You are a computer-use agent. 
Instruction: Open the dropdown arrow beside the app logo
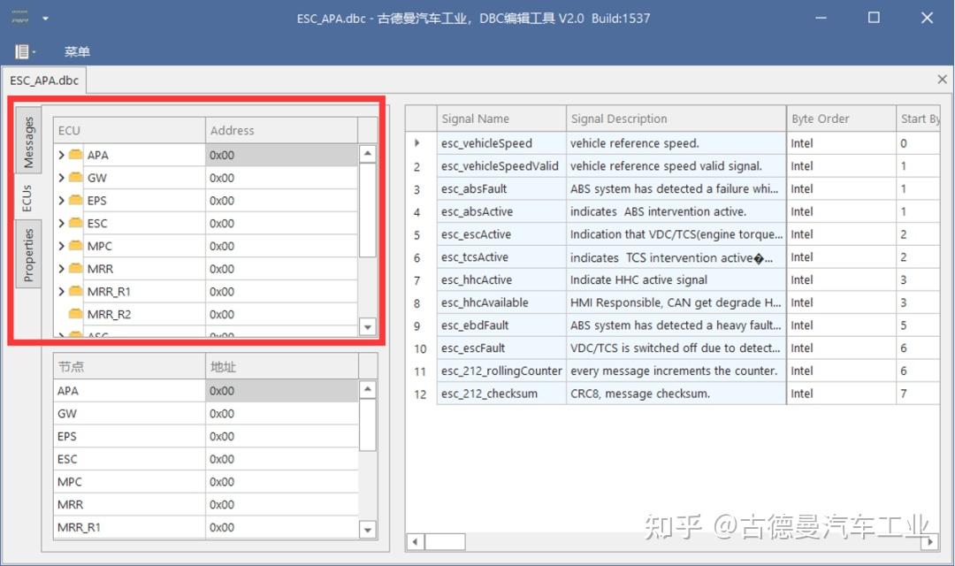(43, 18)
